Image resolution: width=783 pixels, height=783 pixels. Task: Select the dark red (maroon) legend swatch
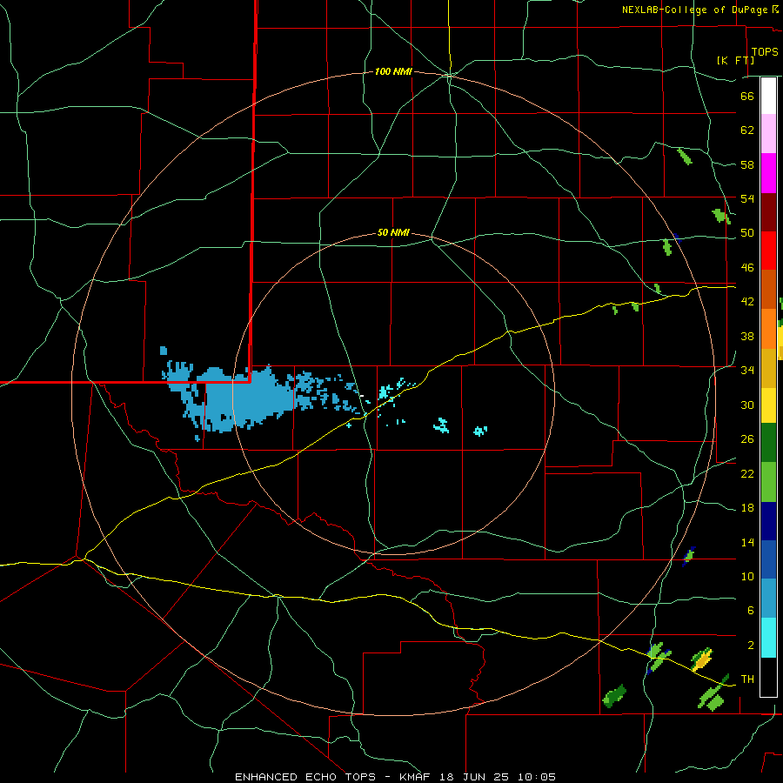tap(768, 212)
